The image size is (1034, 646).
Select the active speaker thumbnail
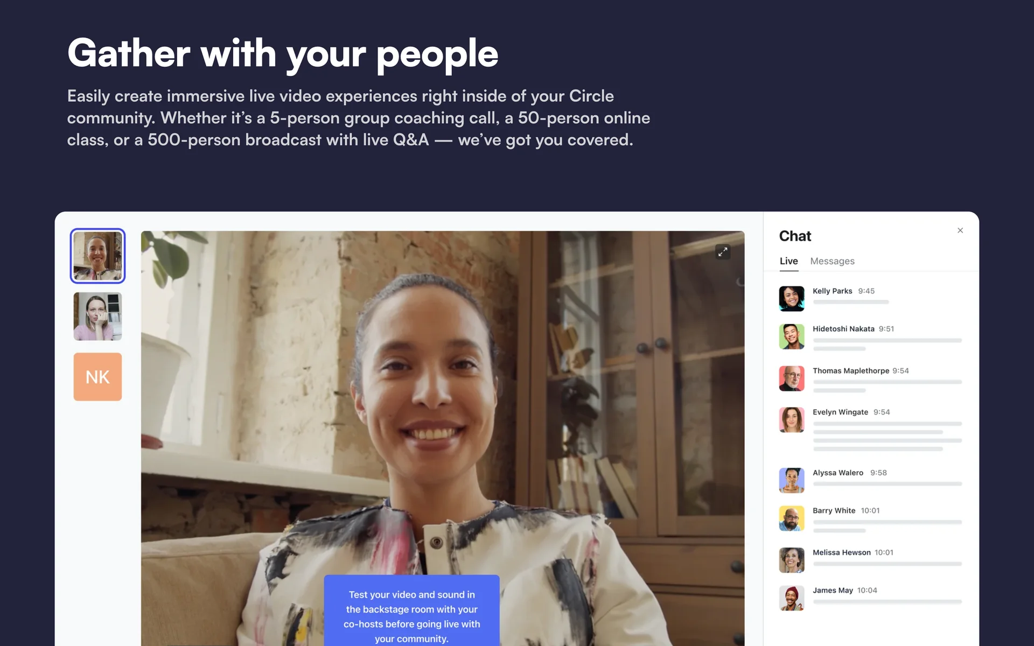[97, 256]
